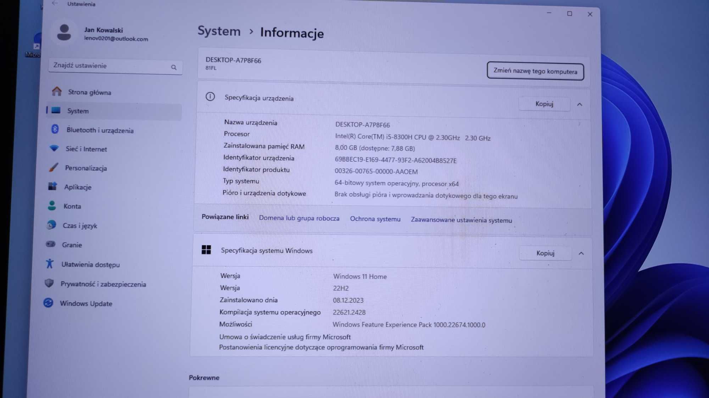Open Umowa o świadczenie usług firmy Microsoft
Screen dimensions: 709x398
(285, 337)
